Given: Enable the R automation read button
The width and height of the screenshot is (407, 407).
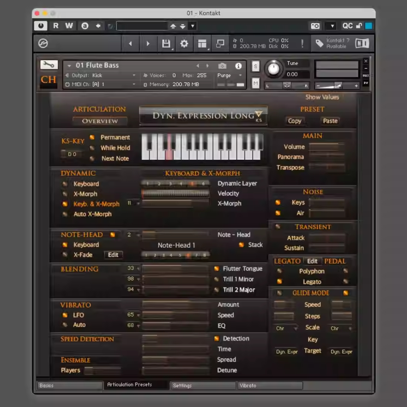Looking at the screenshot, I should tap(55, 26).
